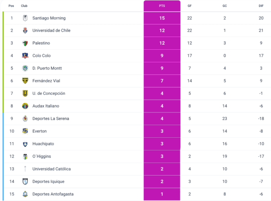The height and width of the screenshot is (201, 271).
Task: Select the Universidad Católica row name
Action: (x=51, y=169)
